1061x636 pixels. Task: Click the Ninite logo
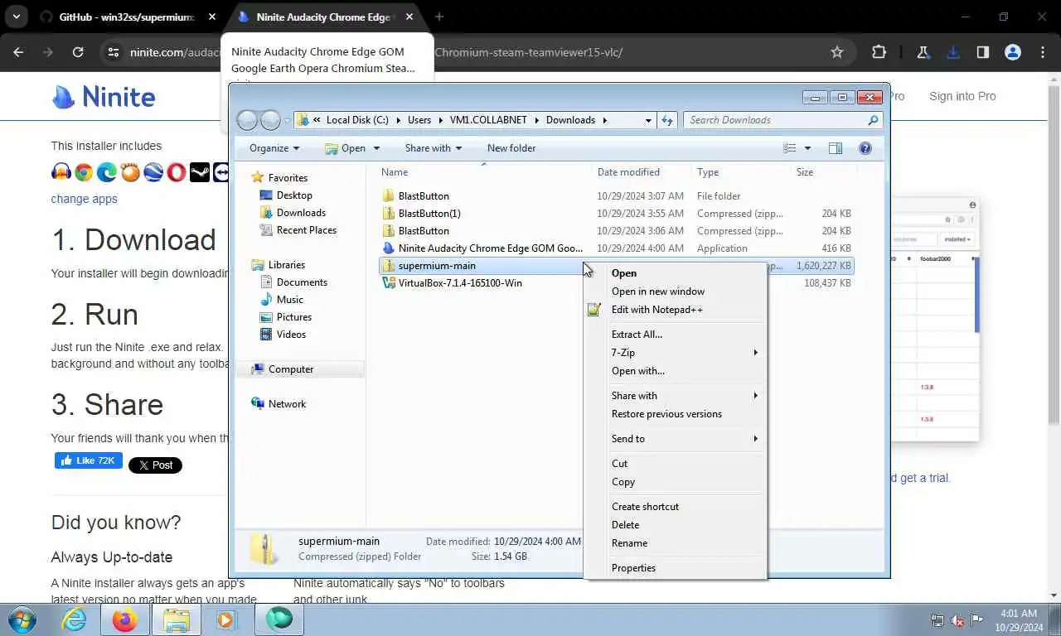[x=104, y=97]
